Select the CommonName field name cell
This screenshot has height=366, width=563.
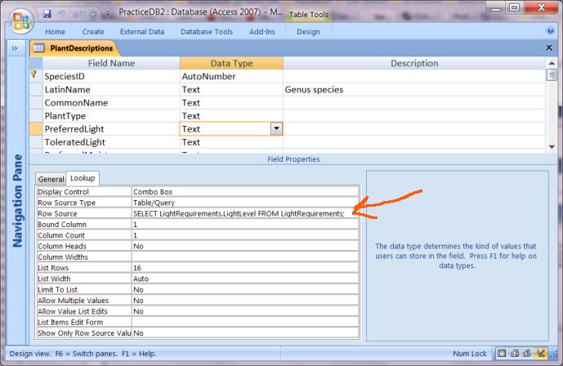pyautogui.click(x=111, y=103)
